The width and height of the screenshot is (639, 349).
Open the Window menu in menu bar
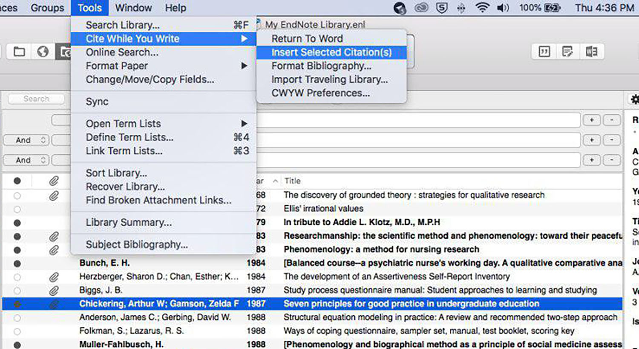[133, 8]
